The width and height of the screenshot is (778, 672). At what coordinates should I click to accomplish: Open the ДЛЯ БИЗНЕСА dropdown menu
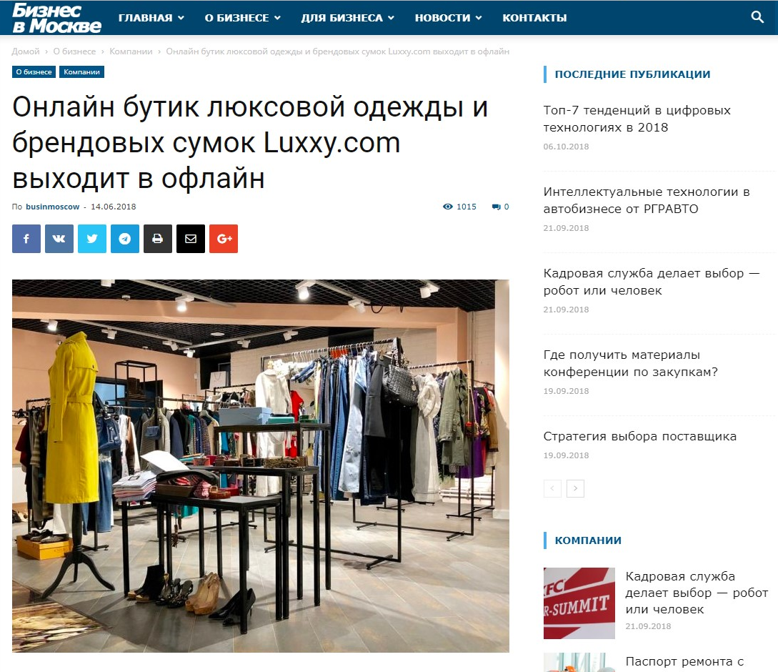point(347,18)
